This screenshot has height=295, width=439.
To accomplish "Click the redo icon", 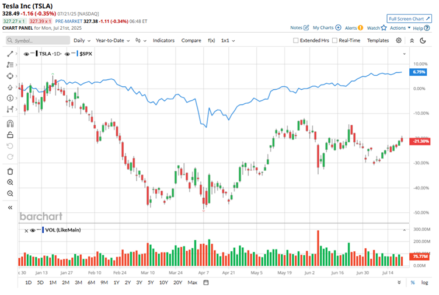I will (10, 157).
